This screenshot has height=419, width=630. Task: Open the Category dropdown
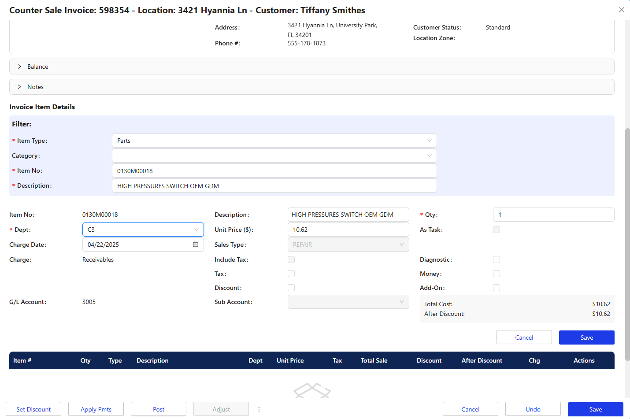274,156
